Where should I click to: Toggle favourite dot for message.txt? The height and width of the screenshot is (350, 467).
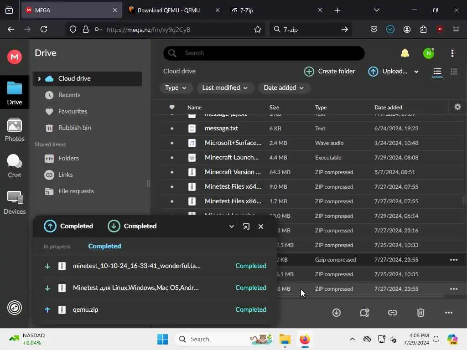click(x=172, y=129)
